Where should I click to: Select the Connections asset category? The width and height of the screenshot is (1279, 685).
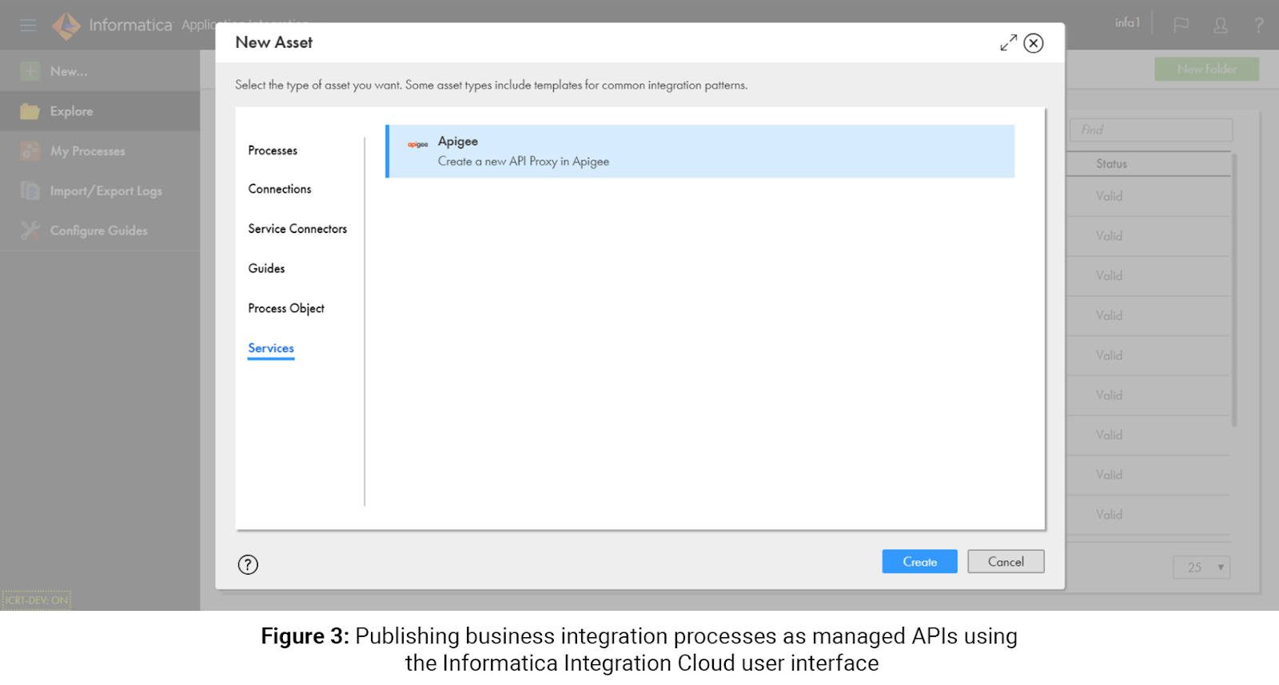280,189
